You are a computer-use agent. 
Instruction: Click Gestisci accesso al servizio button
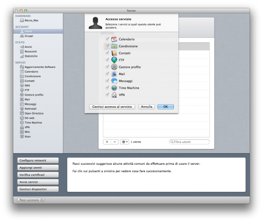click(x=112, y=107)
